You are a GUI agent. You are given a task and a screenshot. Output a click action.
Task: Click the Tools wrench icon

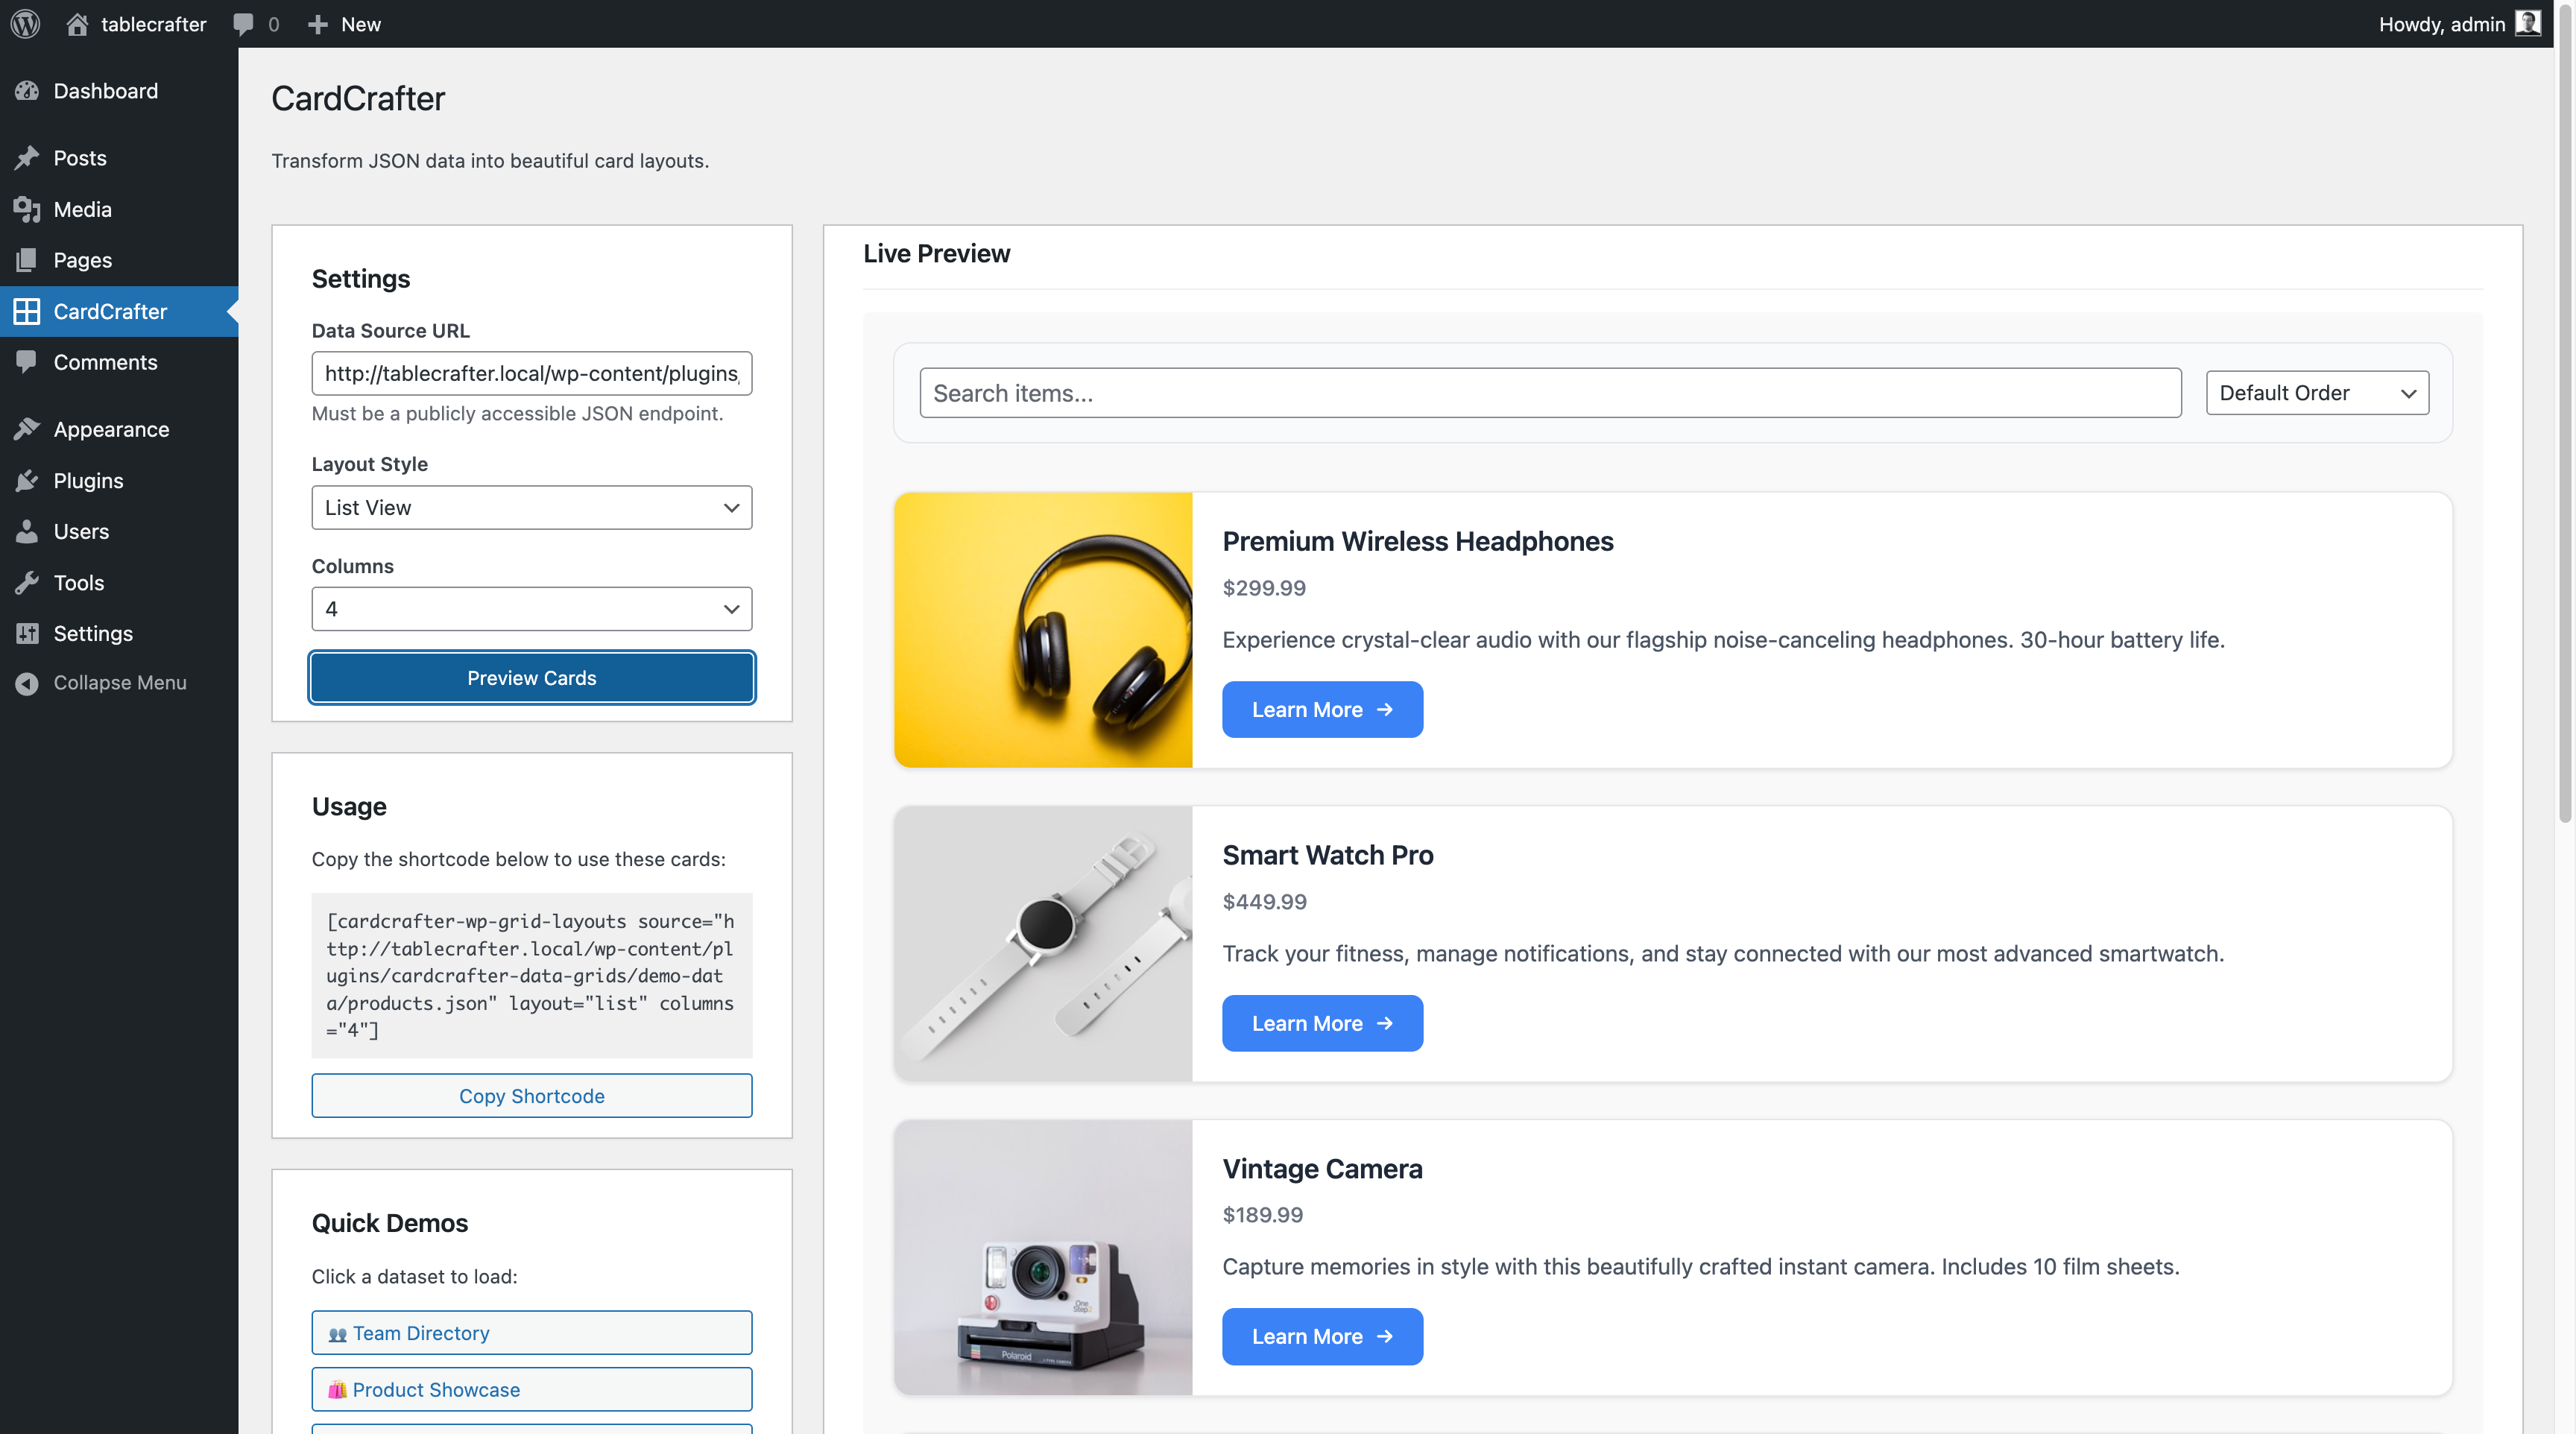pos(27,583)
